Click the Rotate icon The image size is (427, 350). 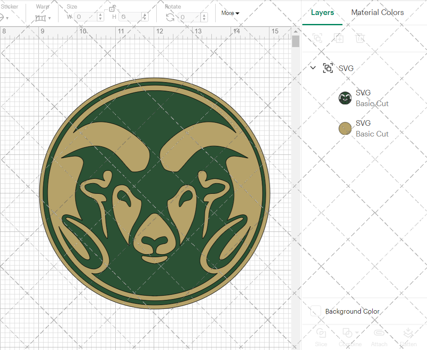point(170,18)
